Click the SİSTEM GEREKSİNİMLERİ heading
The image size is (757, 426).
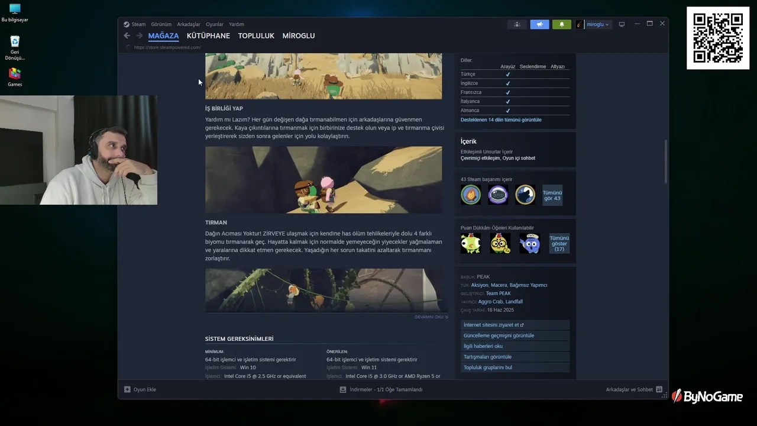tap(240, 339)
